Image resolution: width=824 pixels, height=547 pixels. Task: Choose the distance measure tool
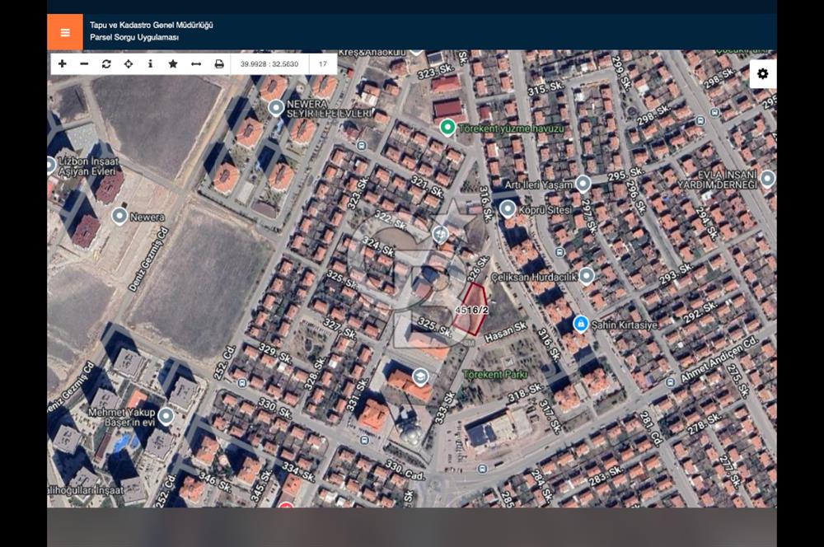(x=196, y=63)
